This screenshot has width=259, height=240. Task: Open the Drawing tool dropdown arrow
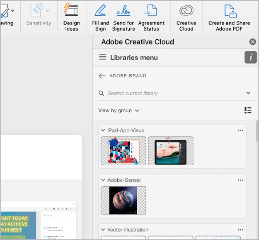[x=12, y=11]
